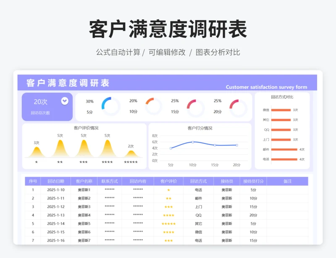336x258 pixels.
Task: Click the two-star rating in row 2
Action: pos(169,199)
